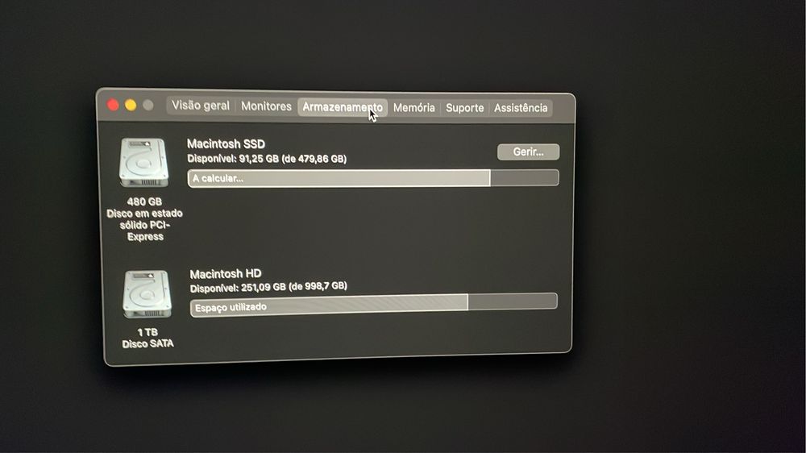Click the Macintosh SSD drive icon
The image size is (806, 453).
coord(144,163)
